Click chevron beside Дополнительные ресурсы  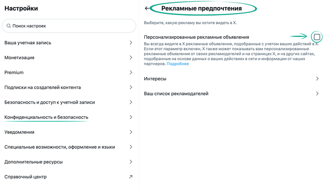pyautogui.click(x=130, y=162)
